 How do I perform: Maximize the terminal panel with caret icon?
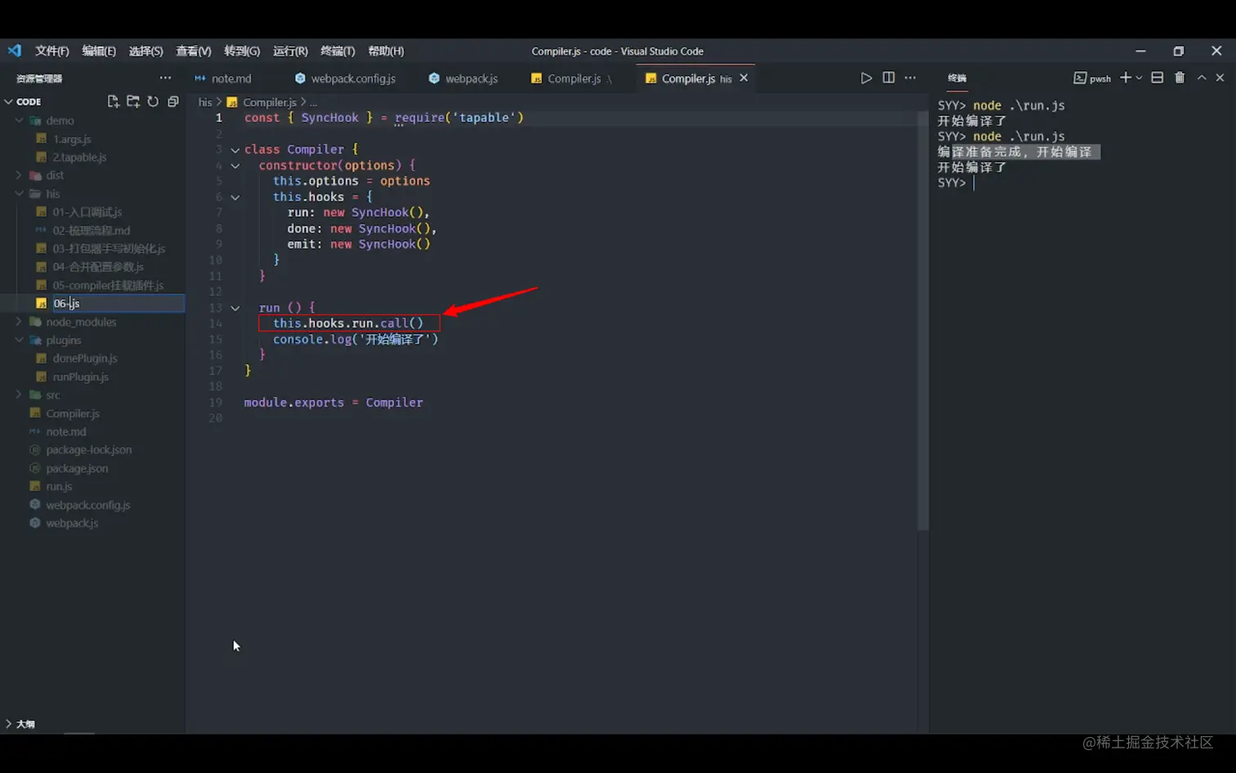[x=1202, y=78]
